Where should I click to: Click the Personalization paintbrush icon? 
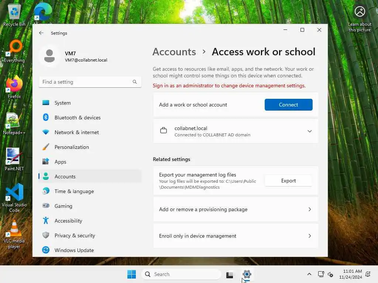[46, 147]
